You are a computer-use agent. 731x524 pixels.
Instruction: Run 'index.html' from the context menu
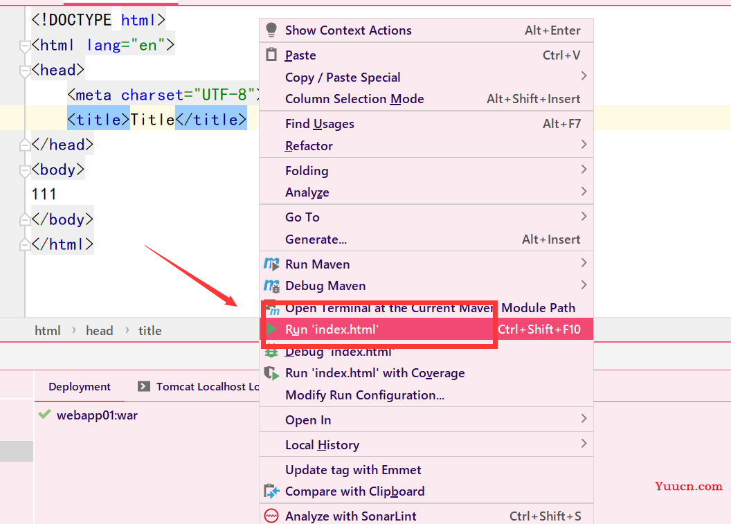(426, 329)
